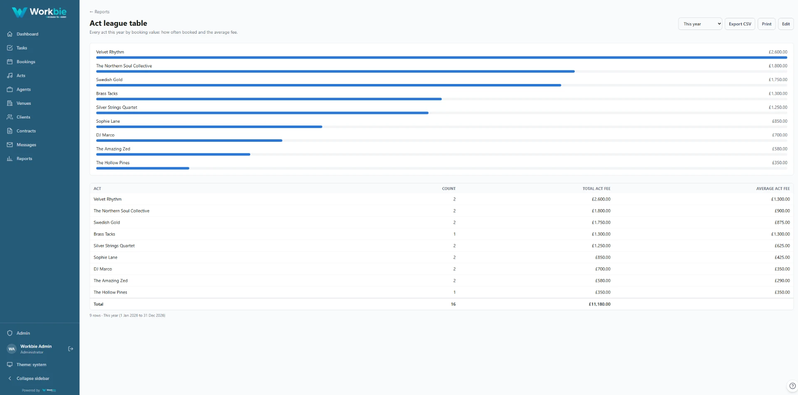The width and height of the screenshot is (798, 395).
Task: Select Silver Strings Quartet in table
Action: [x=114, y=246]
